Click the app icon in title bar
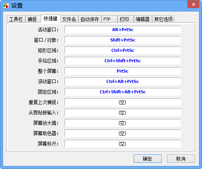The height and width of the screenshot is (169, 202). pyautogui.click(x=6, y=6)
